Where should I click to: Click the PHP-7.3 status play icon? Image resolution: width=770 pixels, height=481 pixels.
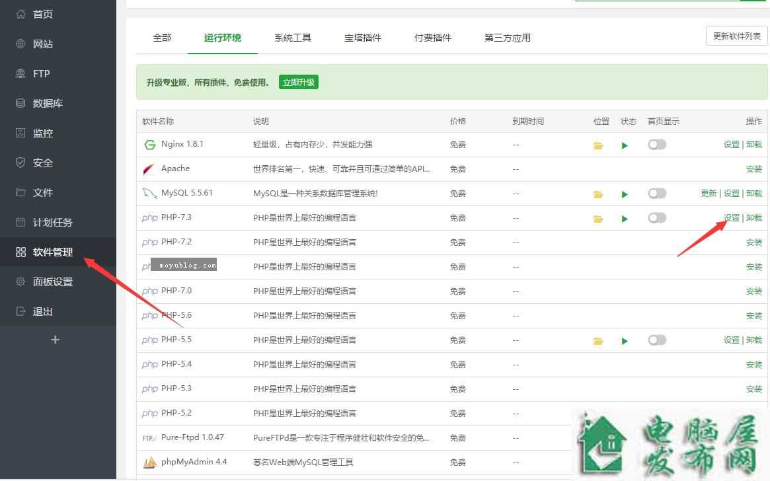point(625,219)
